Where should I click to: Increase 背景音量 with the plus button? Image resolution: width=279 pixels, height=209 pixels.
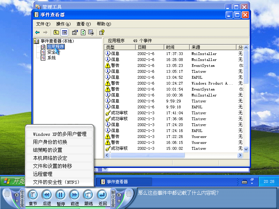16,195
